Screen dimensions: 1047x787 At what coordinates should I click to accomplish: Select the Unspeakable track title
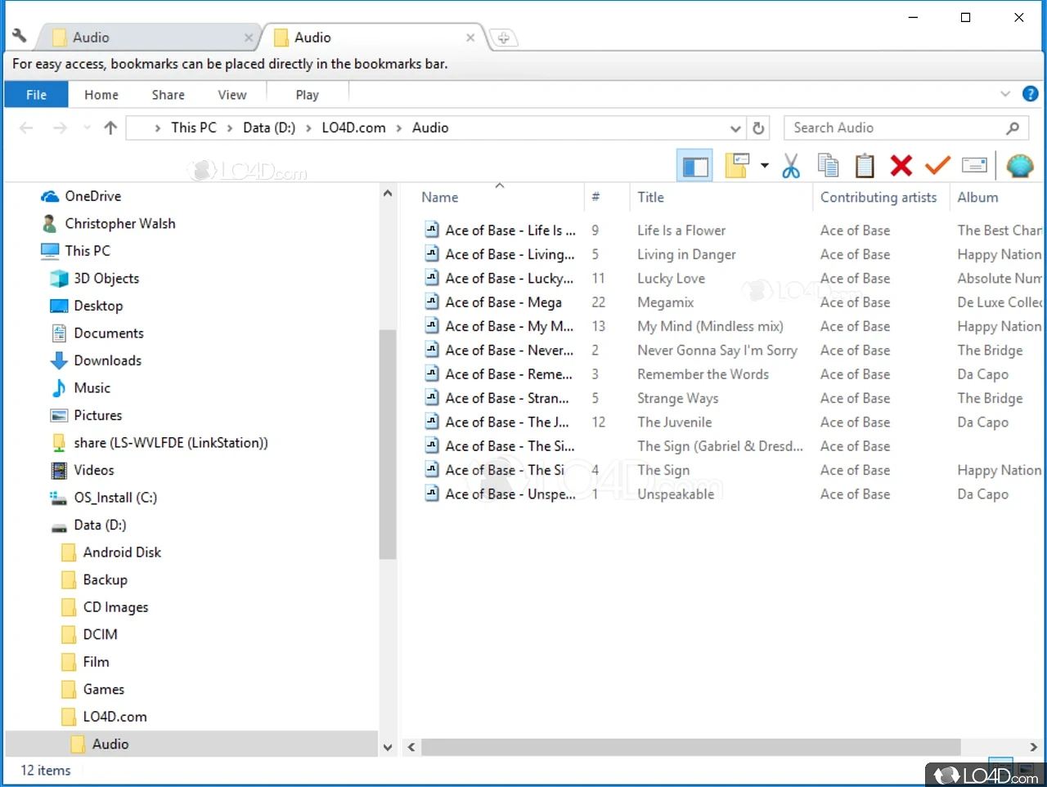(x=676, y=494)
